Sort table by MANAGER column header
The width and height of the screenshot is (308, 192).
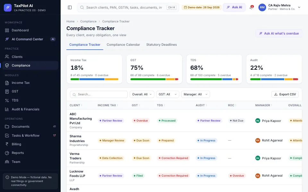coord(264,105)
